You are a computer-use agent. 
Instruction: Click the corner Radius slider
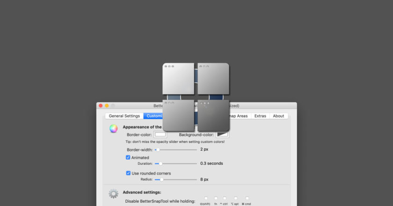176,180
